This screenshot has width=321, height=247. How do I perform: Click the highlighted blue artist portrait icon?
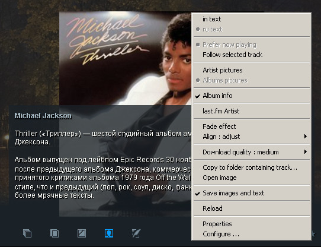click(109, 233)
